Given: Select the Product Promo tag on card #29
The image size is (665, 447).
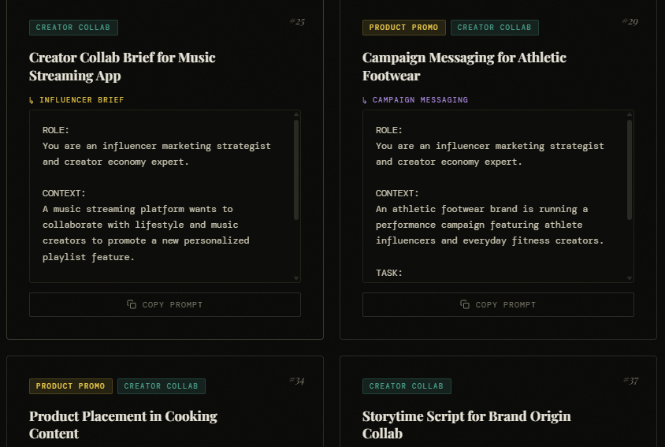Looking at the screenshot, I should [403, 28].
